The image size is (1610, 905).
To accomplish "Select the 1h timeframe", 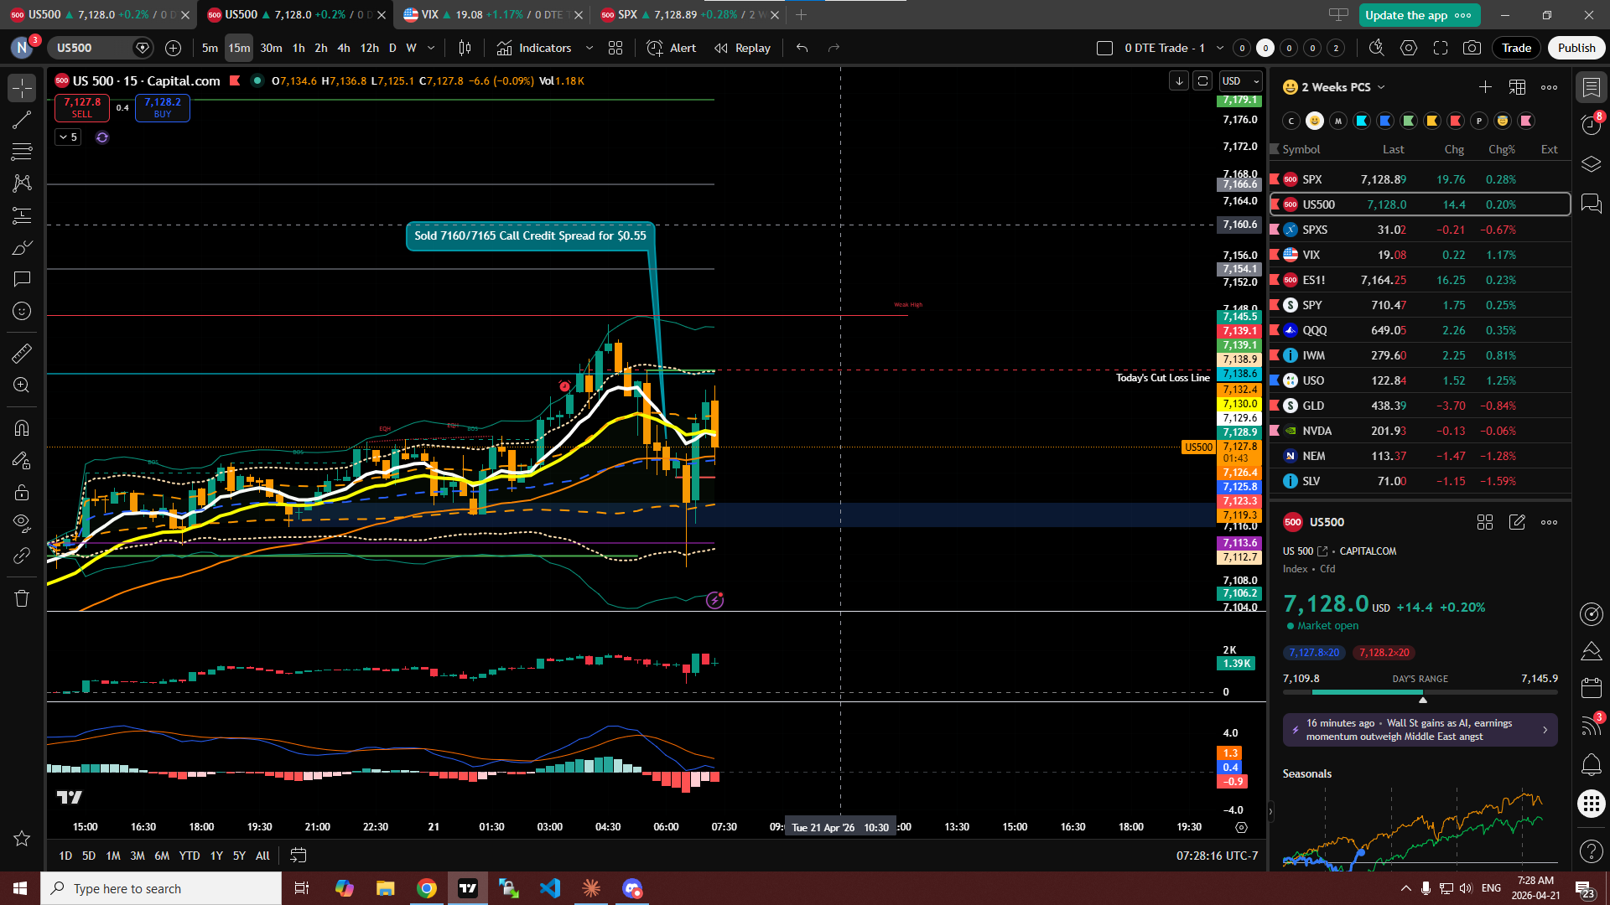I will pyautogui.click(x=299, y=48).
